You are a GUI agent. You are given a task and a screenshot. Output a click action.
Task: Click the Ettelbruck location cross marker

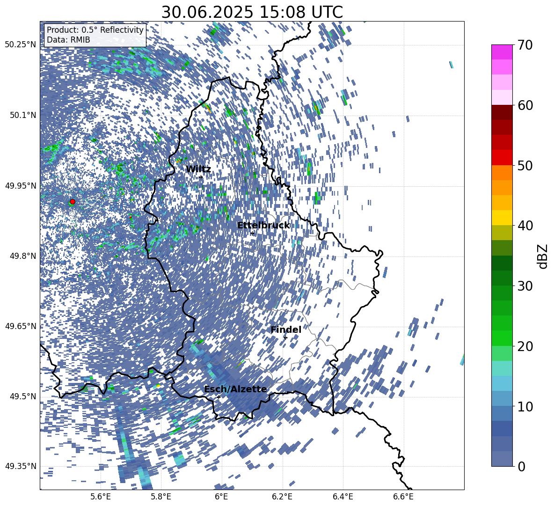[252, 233]
